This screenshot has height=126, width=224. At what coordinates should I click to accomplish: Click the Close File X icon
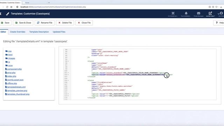[x=79, y=23]
